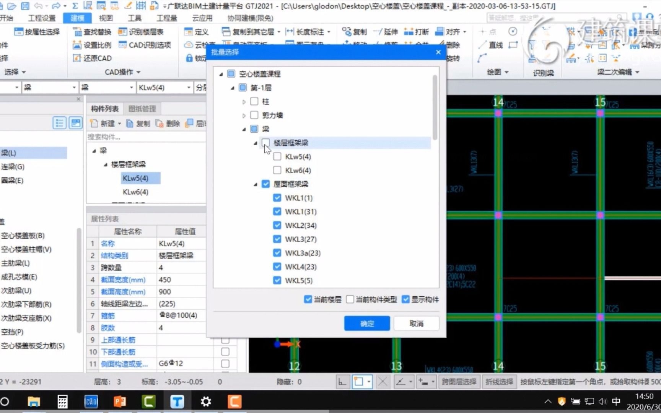
Task: Open the 工程设置 ribbon tab
Action: coord(42,18)
